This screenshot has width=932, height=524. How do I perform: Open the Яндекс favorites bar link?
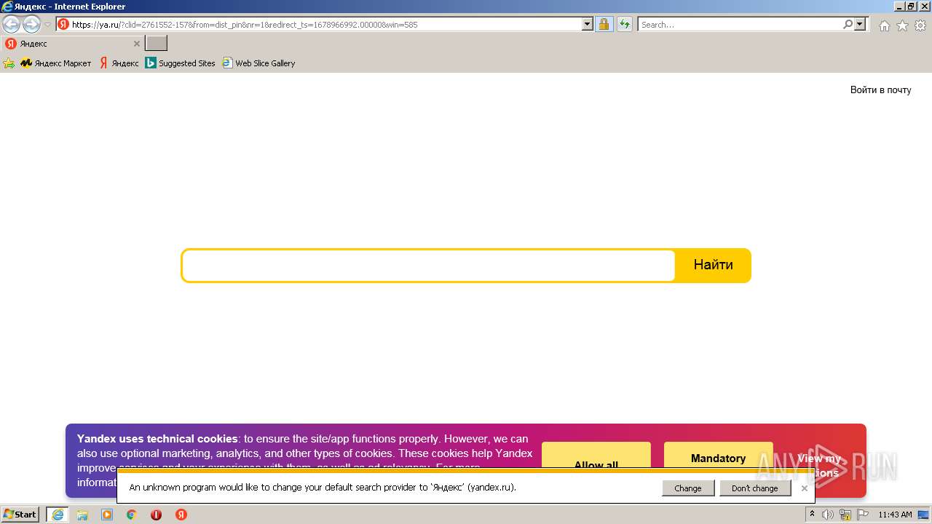(x=119, y=63)
